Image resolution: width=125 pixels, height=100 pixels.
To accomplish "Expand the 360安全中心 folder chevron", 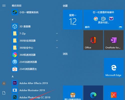I will pos(57,48).
